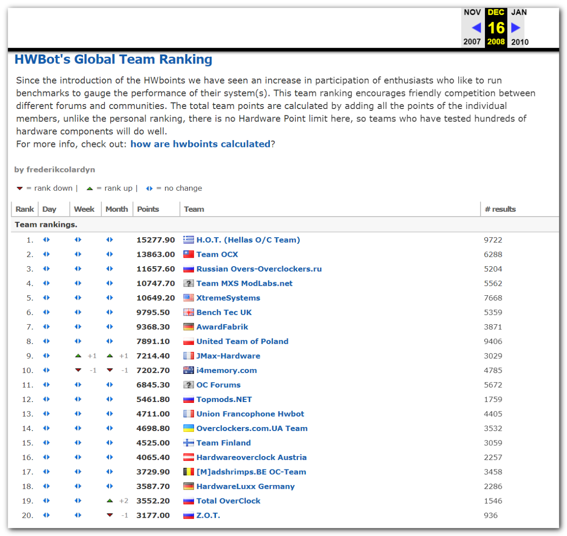Open HWBot's Global Team Ranking title link

(x=113, y=59)
